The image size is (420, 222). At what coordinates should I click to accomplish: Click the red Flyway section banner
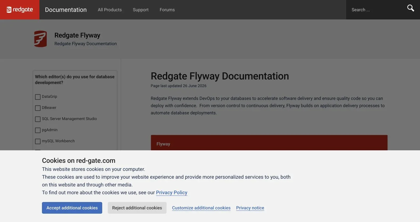pos(269,143)
